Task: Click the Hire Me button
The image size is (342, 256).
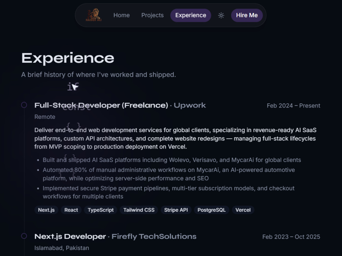Action: coord(247,15)
